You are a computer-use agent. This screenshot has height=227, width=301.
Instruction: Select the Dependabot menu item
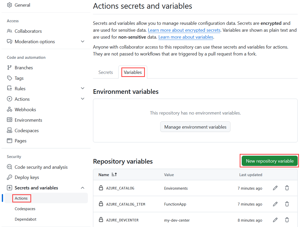(25, 219)
